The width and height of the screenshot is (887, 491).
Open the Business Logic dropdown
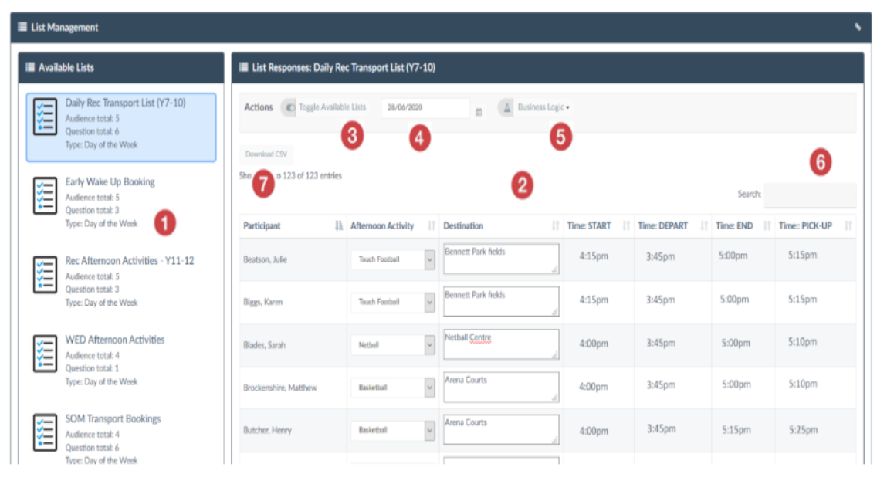click(543, 107)
